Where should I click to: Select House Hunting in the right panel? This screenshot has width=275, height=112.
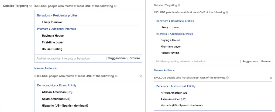[x=170, y=53]
